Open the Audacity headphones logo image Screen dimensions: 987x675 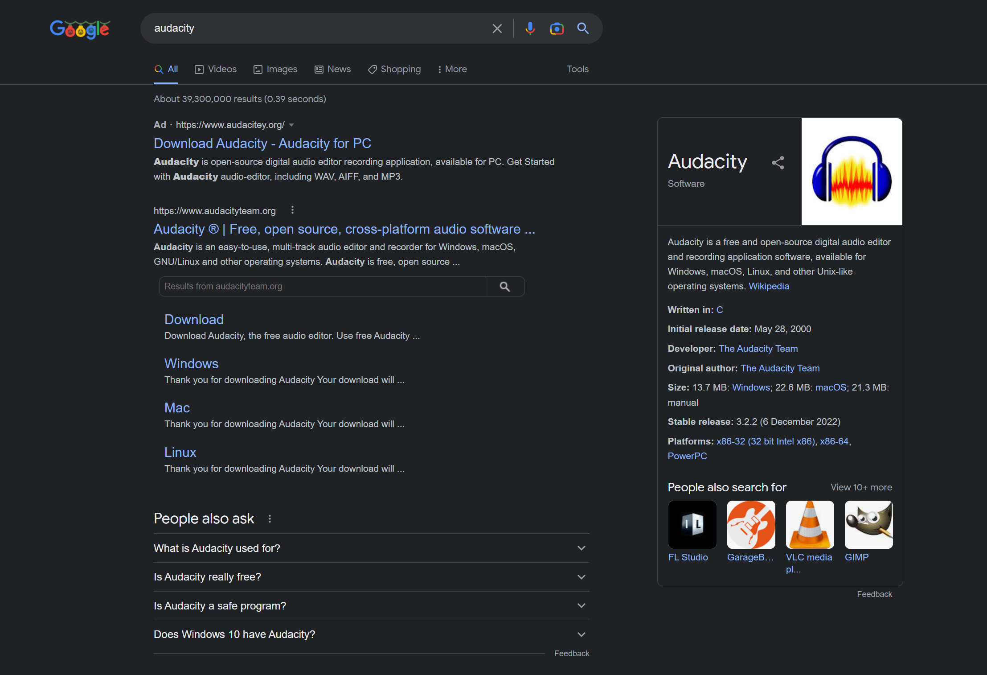click(852, 172)
